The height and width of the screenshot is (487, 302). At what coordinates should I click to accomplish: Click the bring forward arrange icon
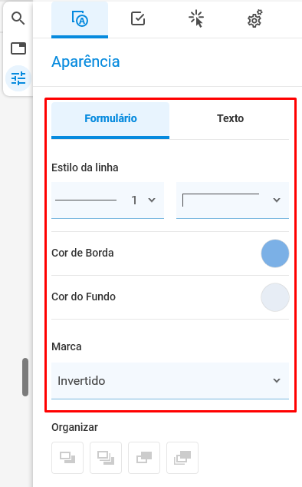(67, 458)
